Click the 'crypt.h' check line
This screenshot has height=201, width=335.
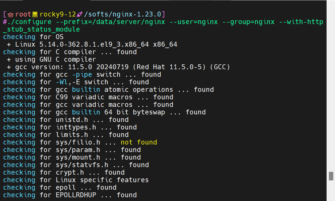click(x=64, y=172)
